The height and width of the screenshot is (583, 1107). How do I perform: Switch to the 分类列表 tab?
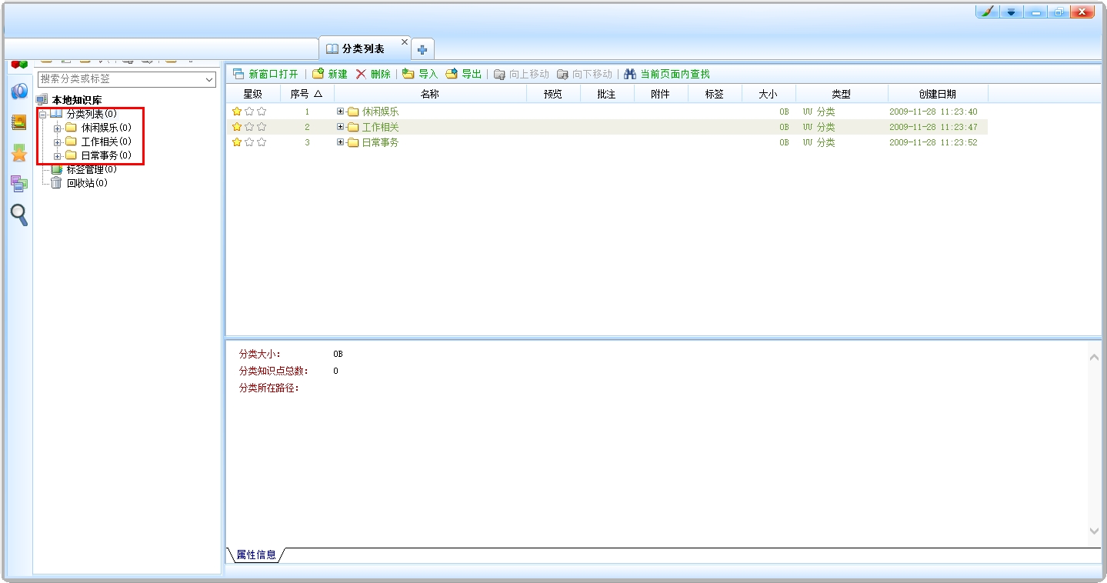click(x=365, y=48)
